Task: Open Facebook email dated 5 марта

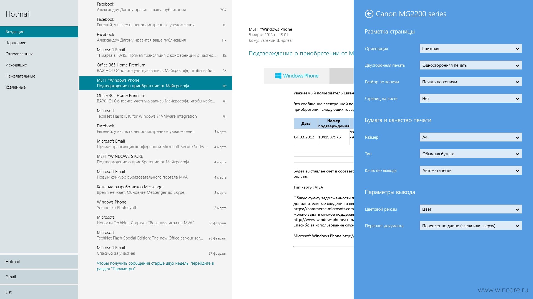Action: (156, 129)
